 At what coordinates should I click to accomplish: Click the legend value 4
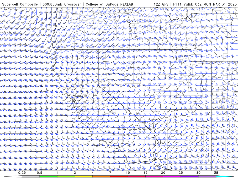(93, 173)
